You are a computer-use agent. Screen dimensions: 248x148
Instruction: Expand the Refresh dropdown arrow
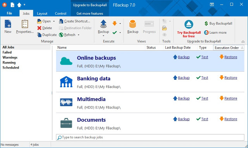pyautogui.click(x=78, y=35)
